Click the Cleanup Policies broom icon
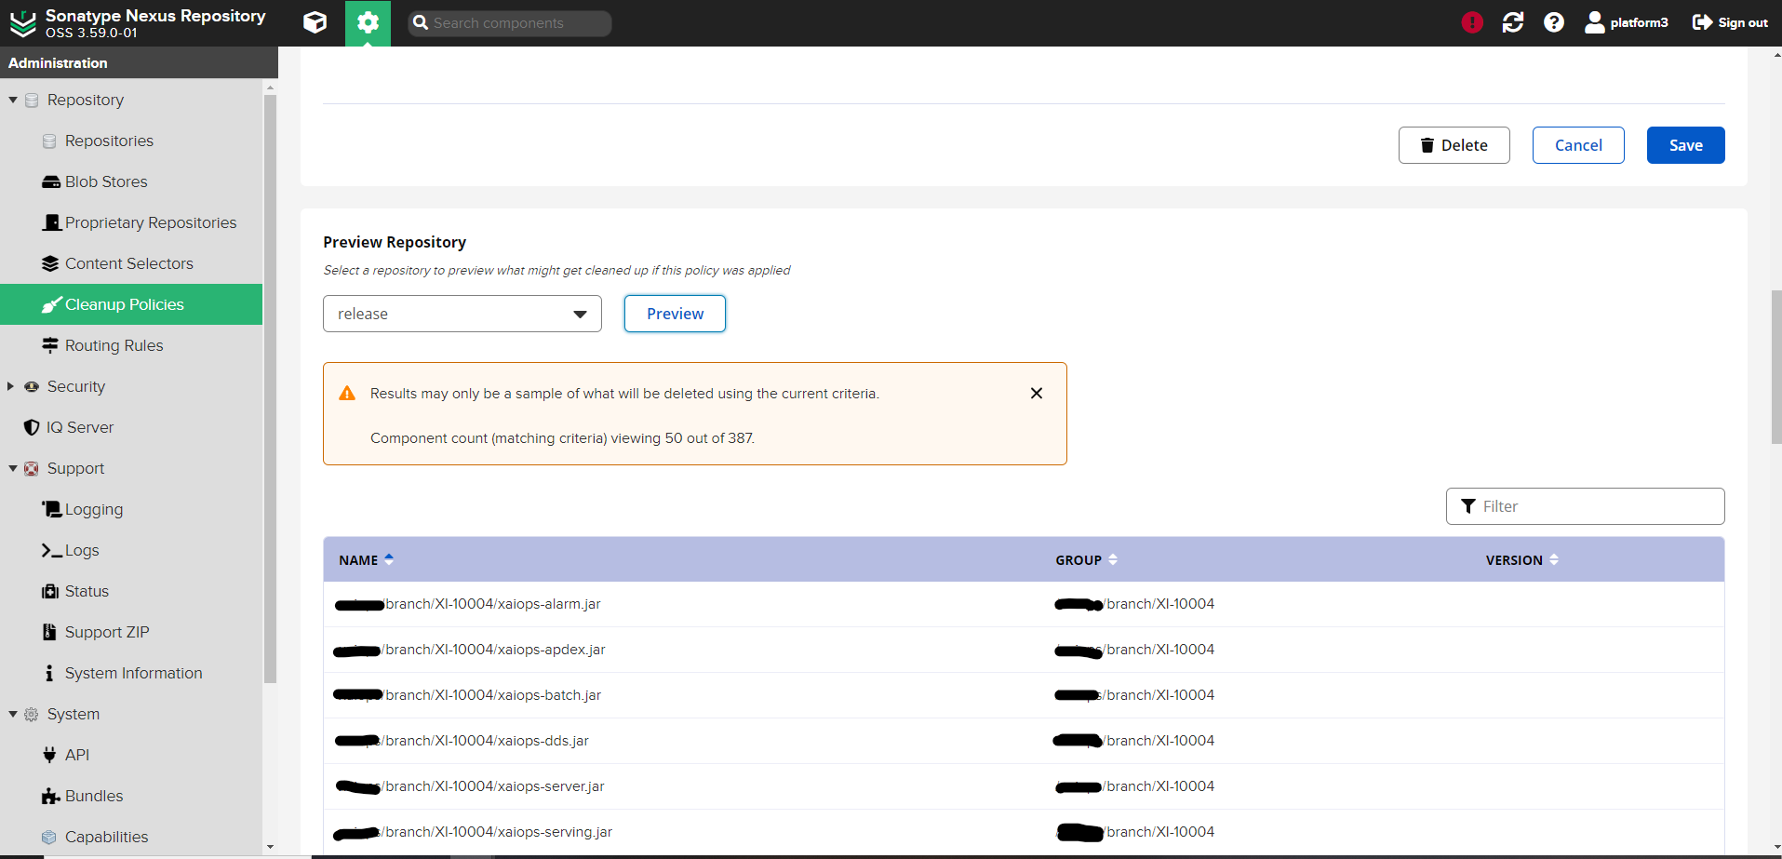 coord(51,304)
